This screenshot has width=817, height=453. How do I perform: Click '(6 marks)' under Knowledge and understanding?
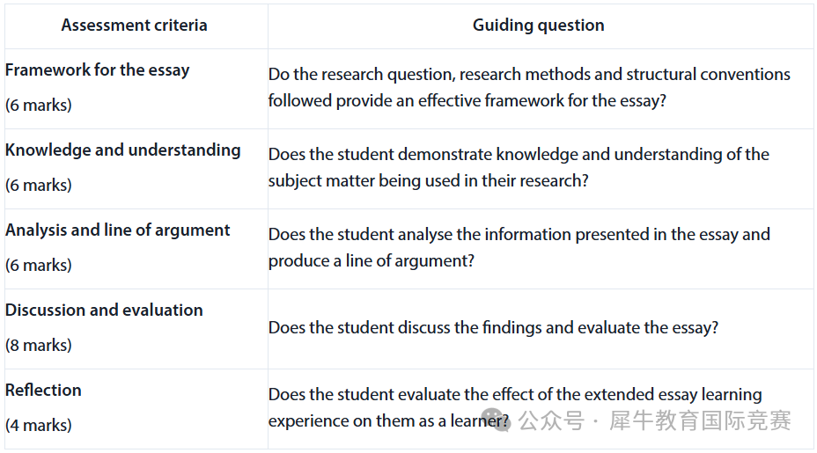39,185
